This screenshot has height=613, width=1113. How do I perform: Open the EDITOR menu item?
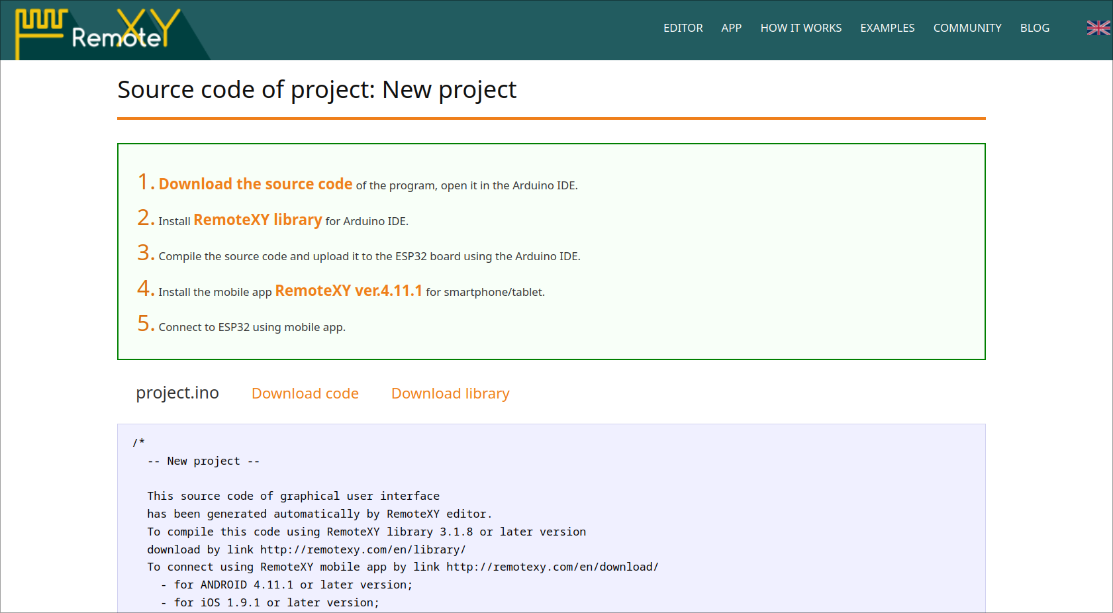coord(683,28)
